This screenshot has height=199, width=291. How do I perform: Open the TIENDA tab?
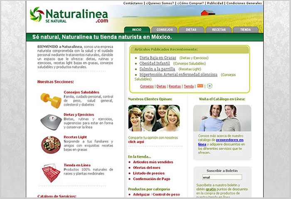click(x=246, y=30)
